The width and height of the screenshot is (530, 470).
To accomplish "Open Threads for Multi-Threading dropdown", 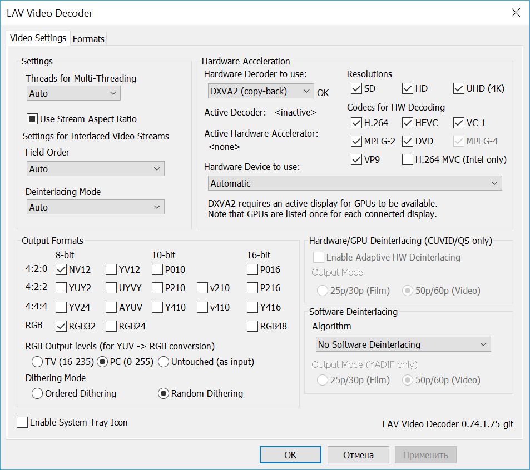I will pos(73,93).
